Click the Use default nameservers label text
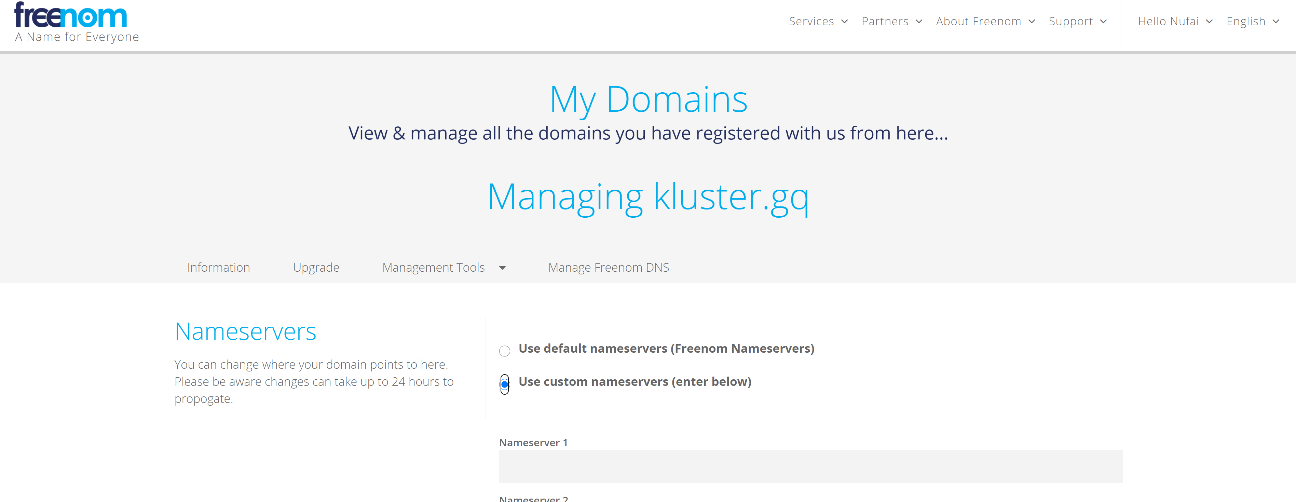The width and height of the screenshot is (1296, 502). (x=666, y=349)
